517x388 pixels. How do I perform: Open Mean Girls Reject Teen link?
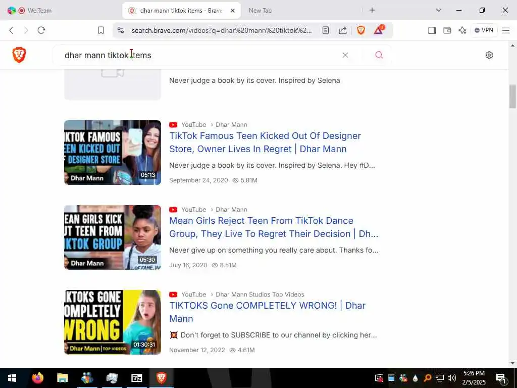(273, 227)
